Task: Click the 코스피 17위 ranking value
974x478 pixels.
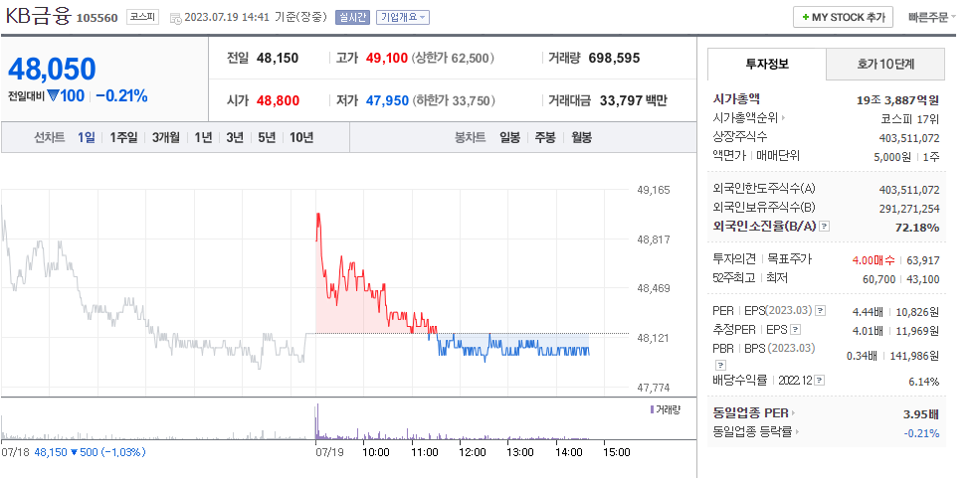Action: coord(910,118)
